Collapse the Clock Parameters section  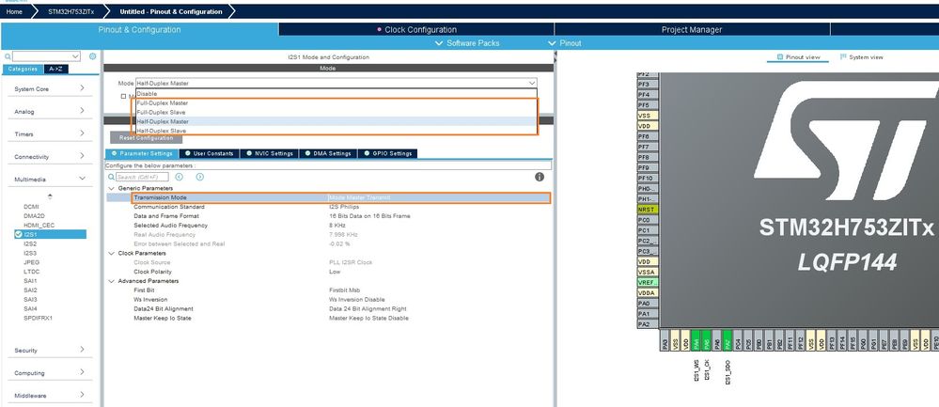point(111,253)
